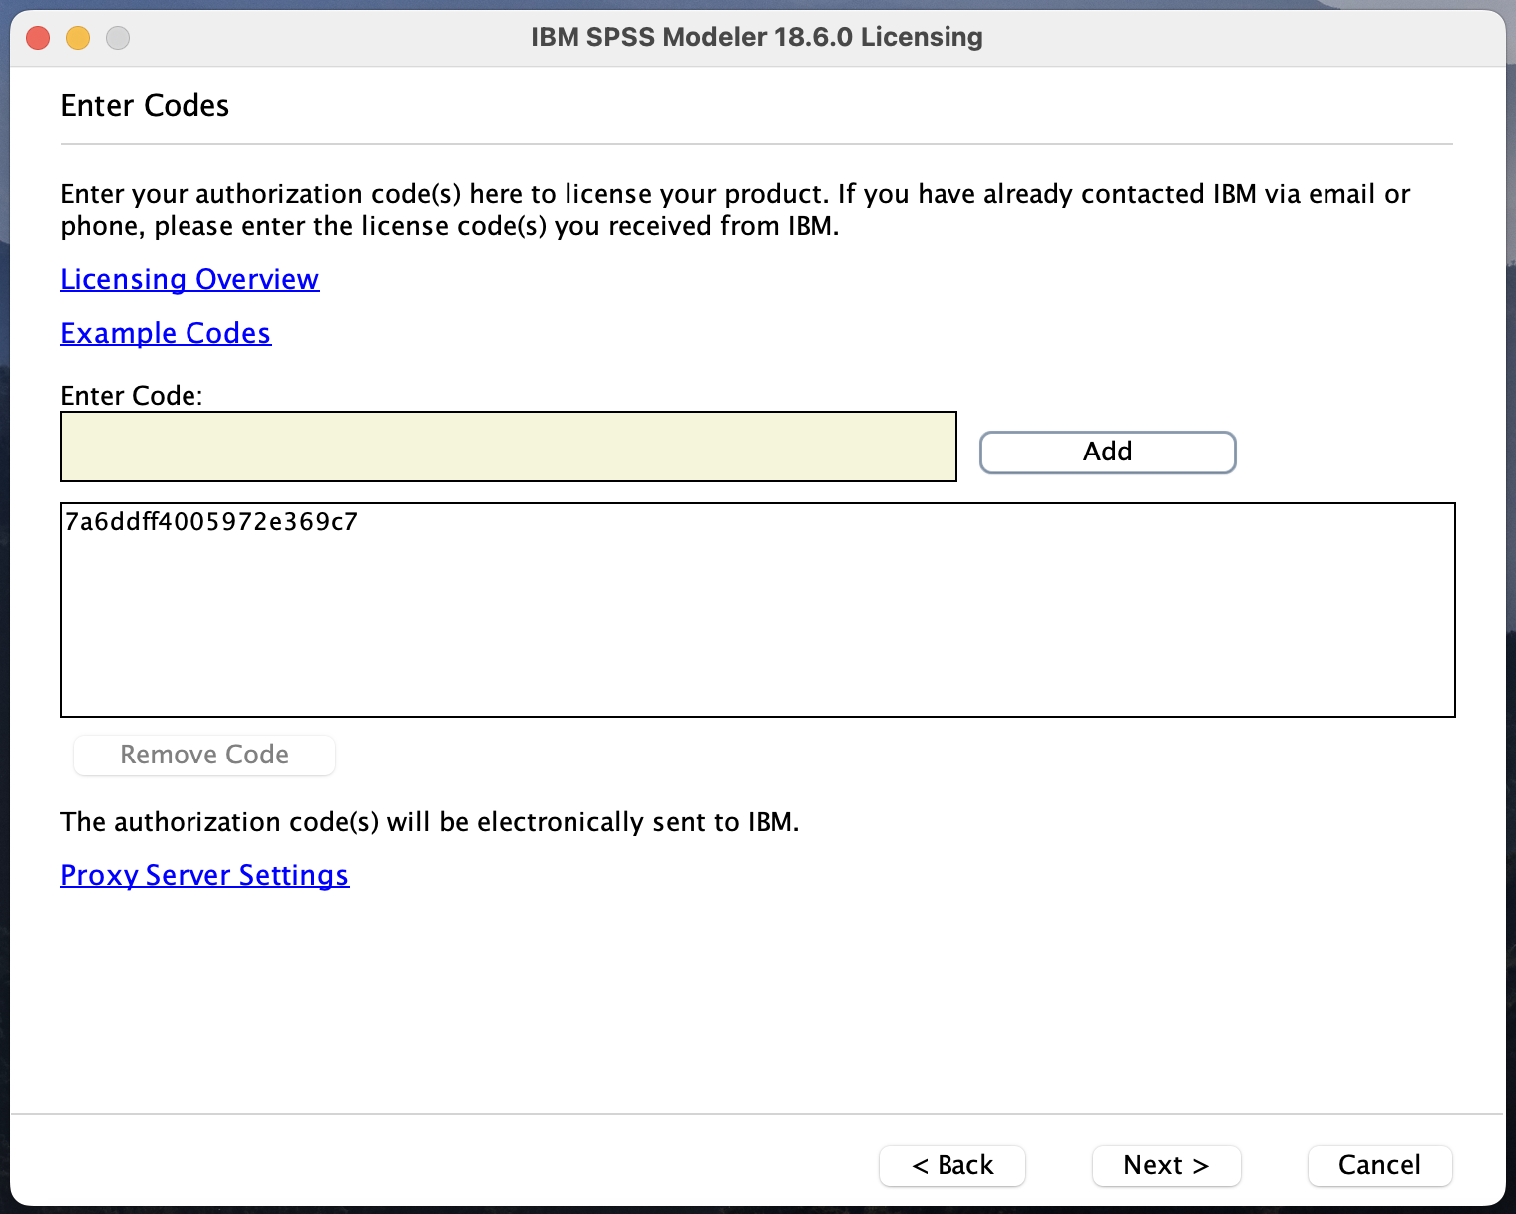Screen dimensions: 1516x1214
Task: Select code 7a6ddff4005972e369c7 in the list
Action: [210, 522]
